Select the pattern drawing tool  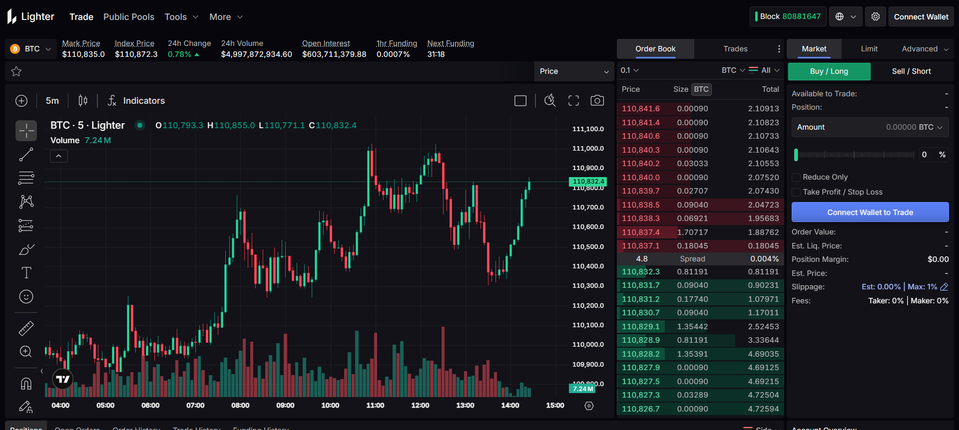pyautogui.click(x=26, y=202)
